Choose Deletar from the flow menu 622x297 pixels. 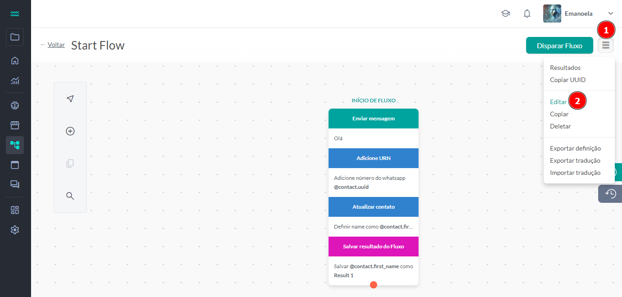coord(560,126)
